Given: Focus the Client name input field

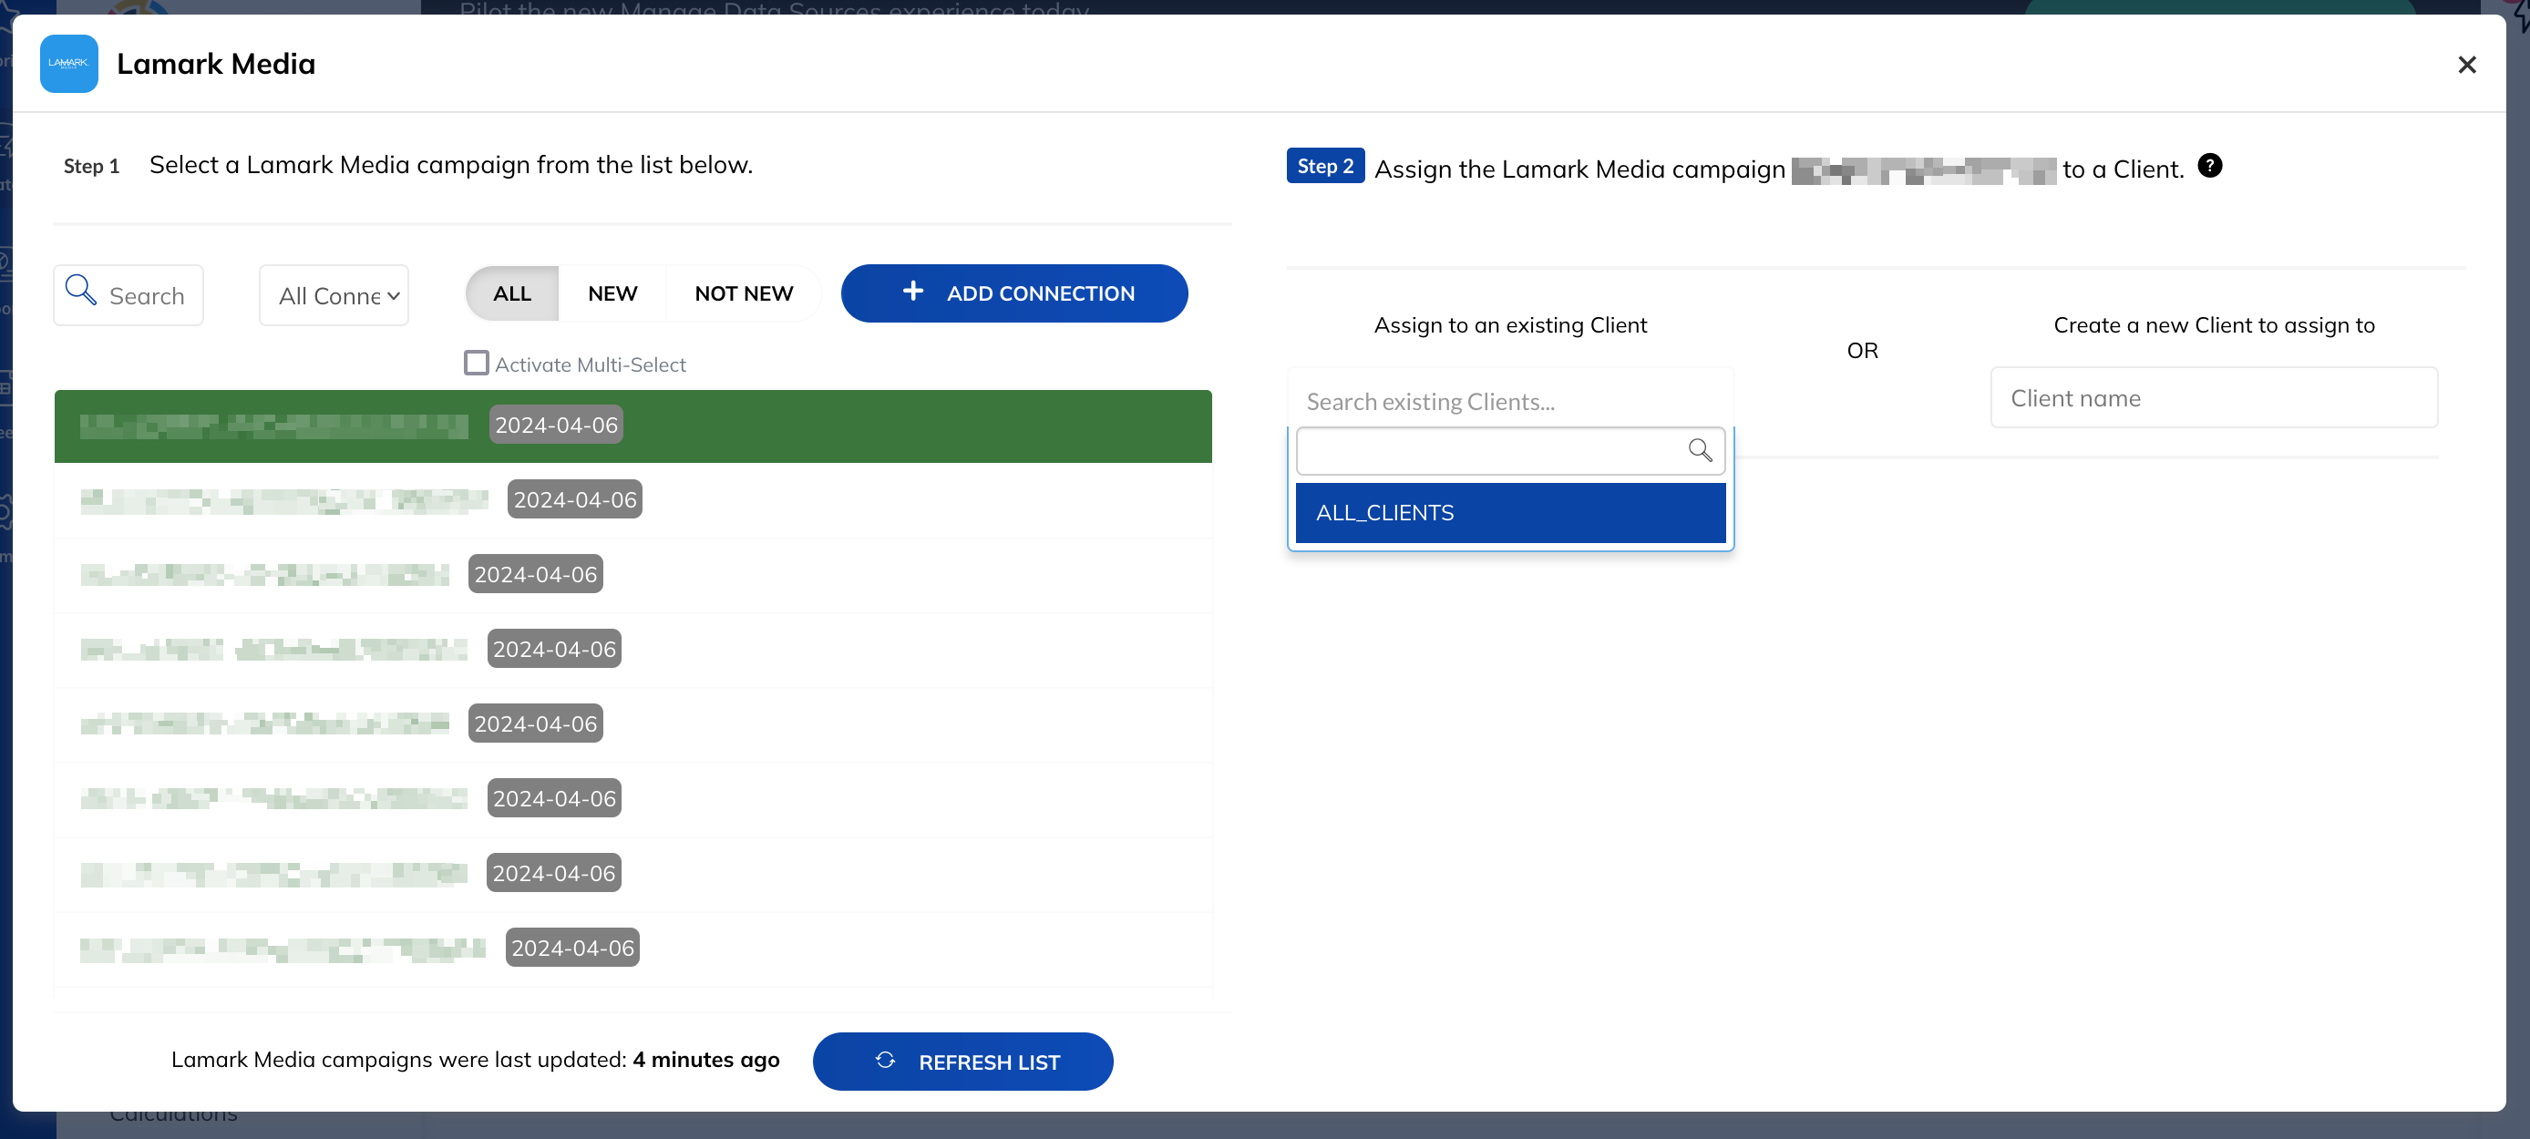Looking at the screenshot, I should pos(2214,399).
